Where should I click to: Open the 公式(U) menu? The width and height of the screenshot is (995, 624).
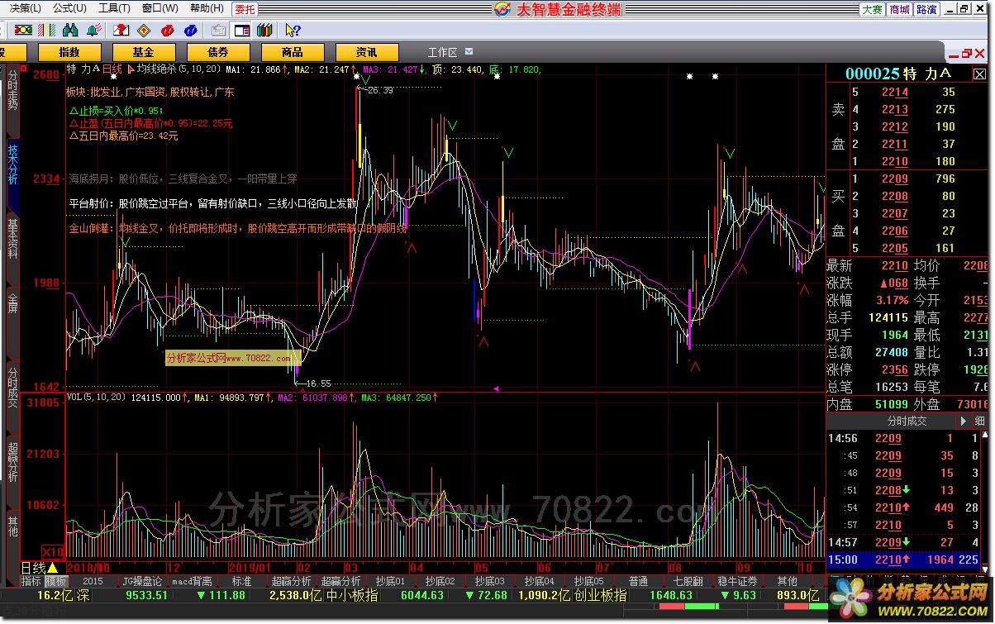click(x=69, y=8)
